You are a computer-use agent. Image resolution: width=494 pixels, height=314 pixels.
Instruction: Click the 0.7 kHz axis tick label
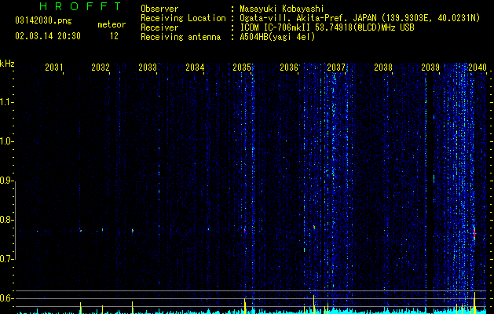6,259
